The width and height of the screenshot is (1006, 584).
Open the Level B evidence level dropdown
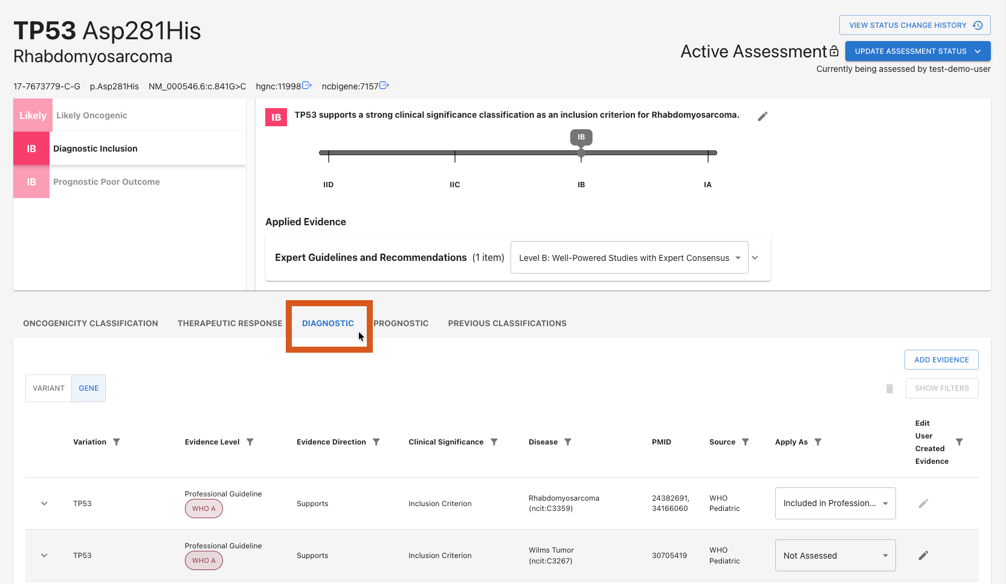tap(630, 258)
